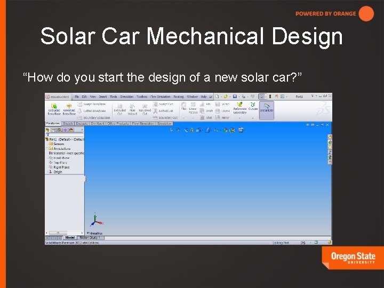Select the Shell feature tool
This screenshot has height=288, width=384.
(x=206, y=118)
